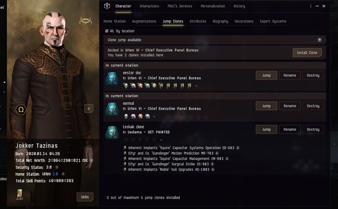
Task: Toggle the All By location filter
Action: (x=120, y=31)
